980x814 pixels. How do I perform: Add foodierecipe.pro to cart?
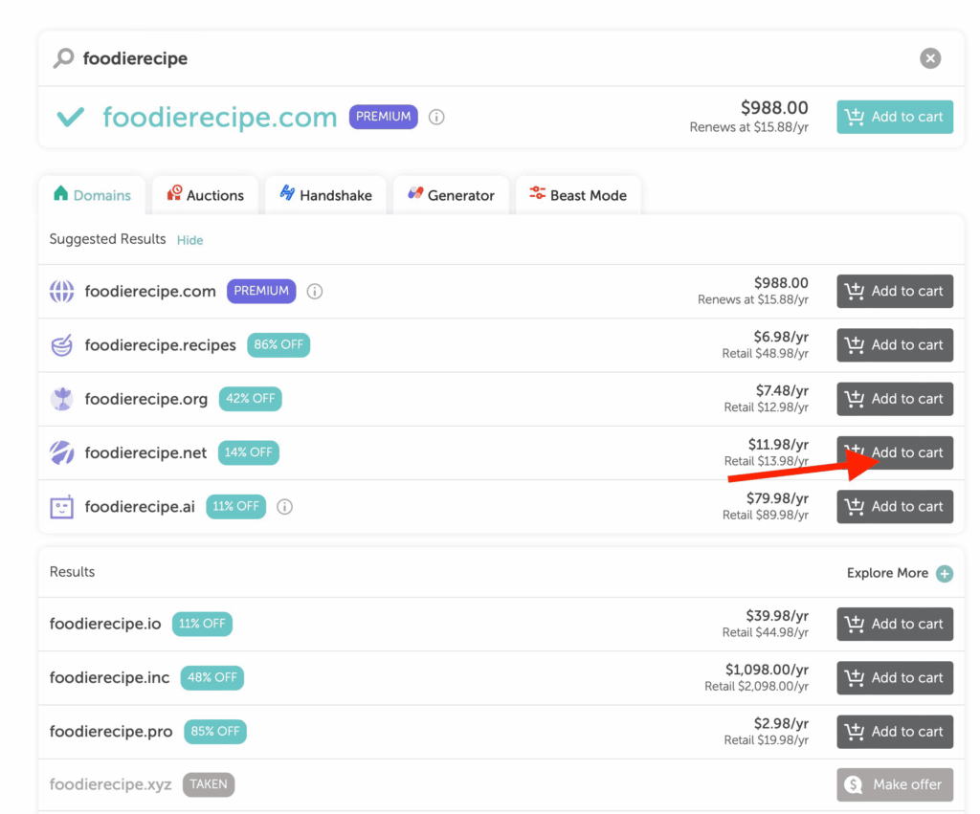[x=894, y=732]
